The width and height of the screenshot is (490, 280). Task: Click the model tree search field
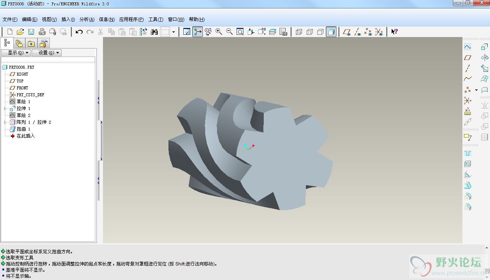[48, 60]
